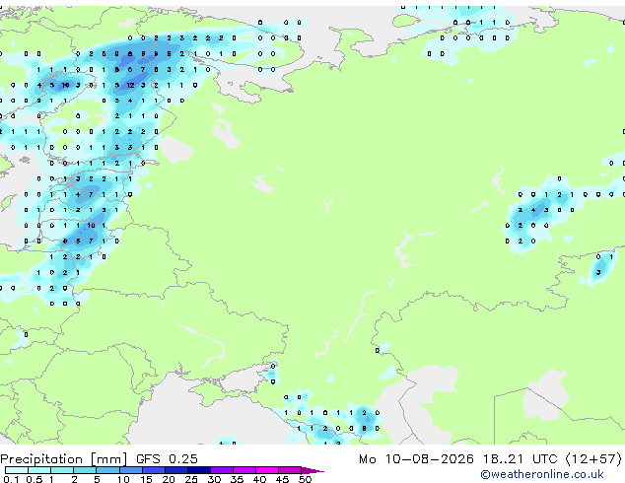Select the '18..21 UTC' time label
This screenshot has width=625, height=483.
521,459
